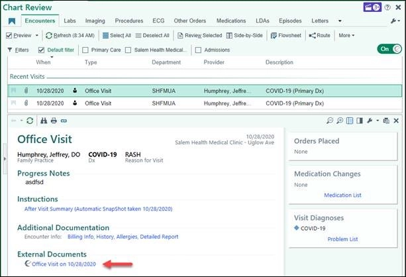Open Flowsheet from the toolbar
This screenshot has height=277, width=406.
(288, 35)
